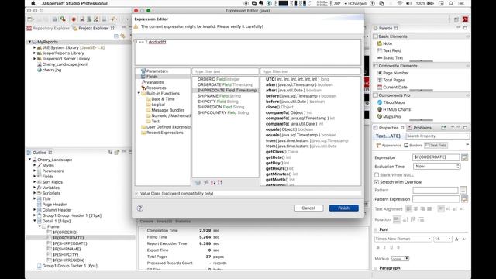Image resolution: width=496 pixels, height=279 pixels.
Task: Choose the UTC method returning long
Action: click(297, 79)
